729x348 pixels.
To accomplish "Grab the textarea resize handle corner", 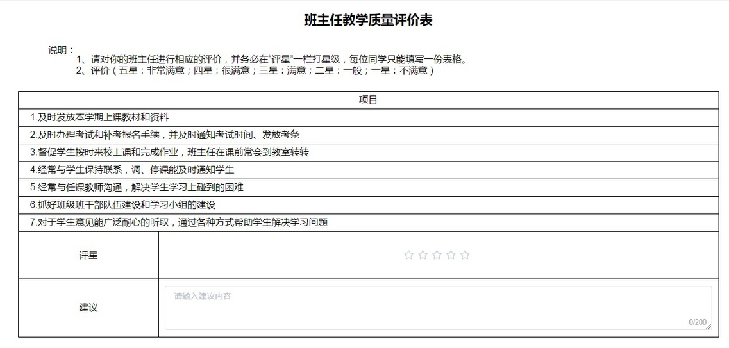I will (708, 327).
